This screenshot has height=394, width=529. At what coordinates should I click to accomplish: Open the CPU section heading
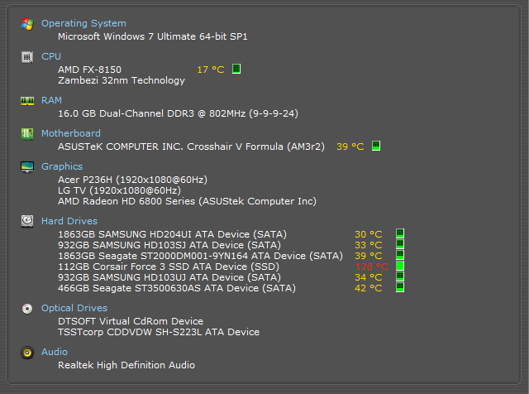tap(51, 57)
